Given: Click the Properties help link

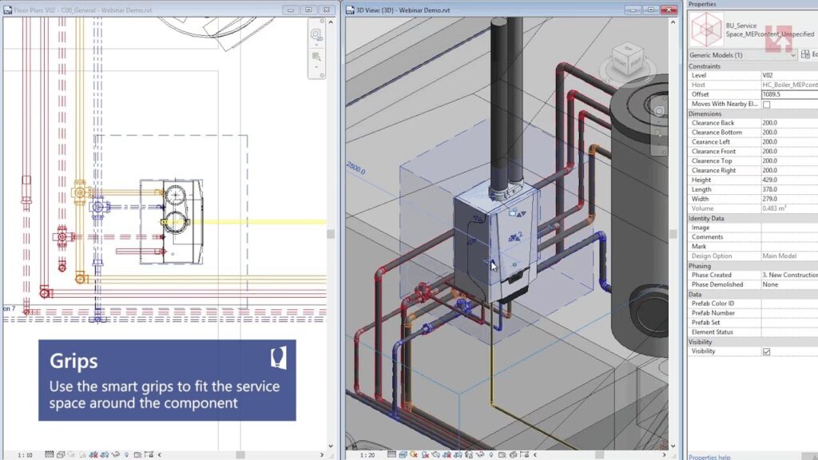Looking at the screenshot, I should click(710, 457).
